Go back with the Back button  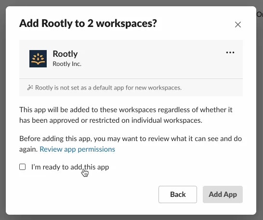point(178,194)
